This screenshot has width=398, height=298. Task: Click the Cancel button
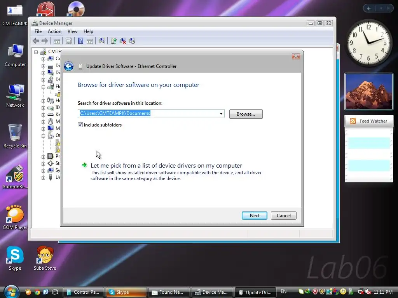tap(283, 216)
